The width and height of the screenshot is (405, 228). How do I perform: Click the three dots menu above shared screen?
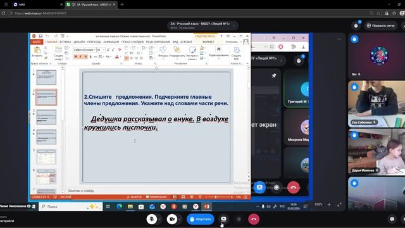pos(339,39)
